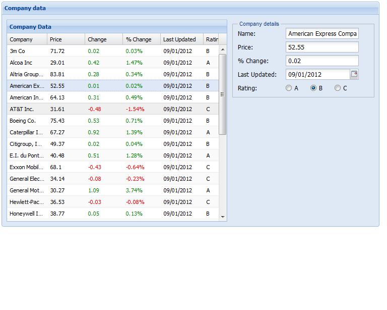Click the Company data panel title
Image resolution: width=387 pixels, height=310 pixels.
pyautogui.click(x=25, y=8)
